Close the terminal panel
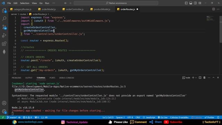 click(x=218, y=78)
